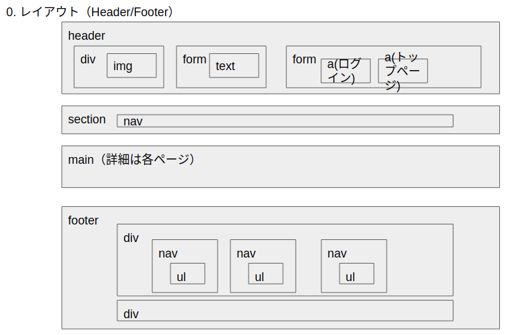Select the text input box in form

234,65
